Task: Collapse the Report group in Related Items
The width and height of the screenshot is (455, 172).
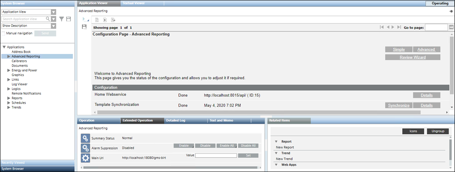Action: [x=277, y=142]
